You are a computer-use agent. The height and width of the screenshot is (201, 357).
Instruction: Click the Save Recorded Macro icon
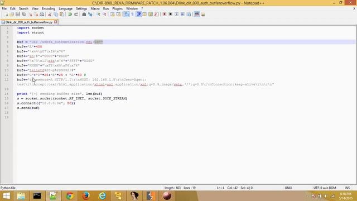click(189, 15)
